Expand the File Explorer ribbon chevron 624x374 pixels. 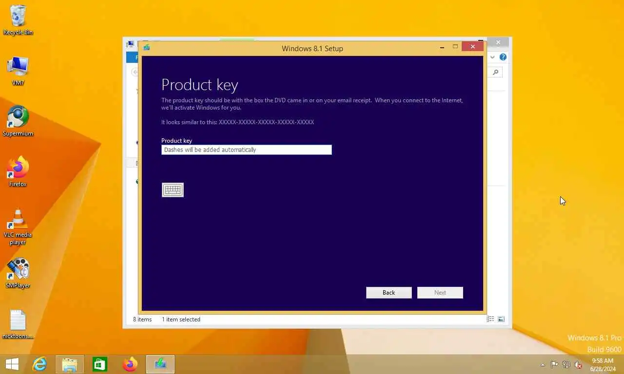coord(492,57)
